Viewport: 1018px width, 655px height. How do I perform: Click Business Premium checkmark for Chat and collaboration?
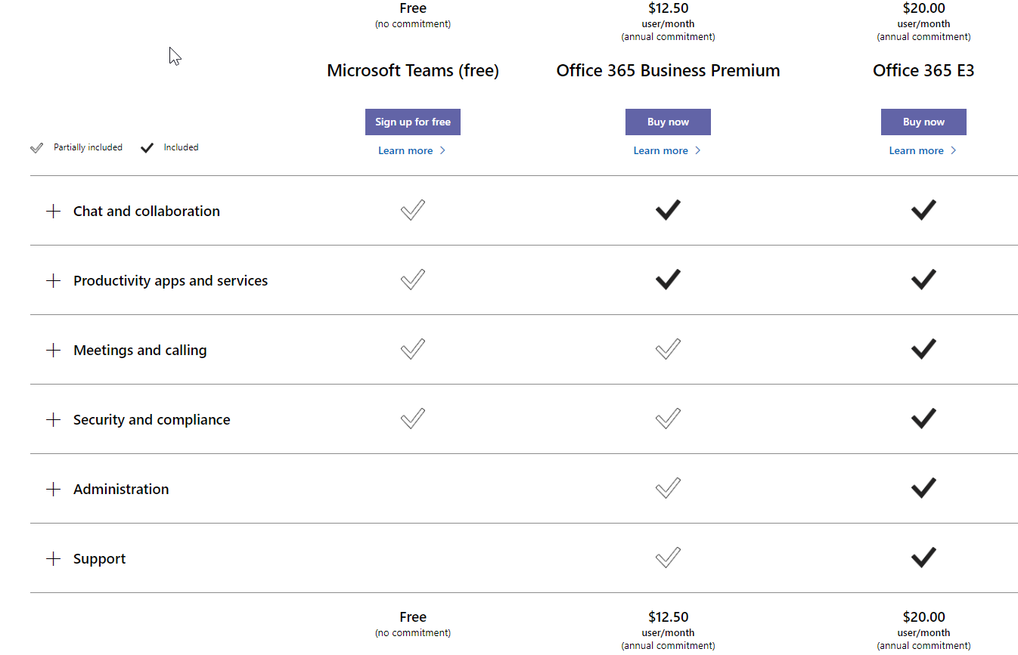668,210
